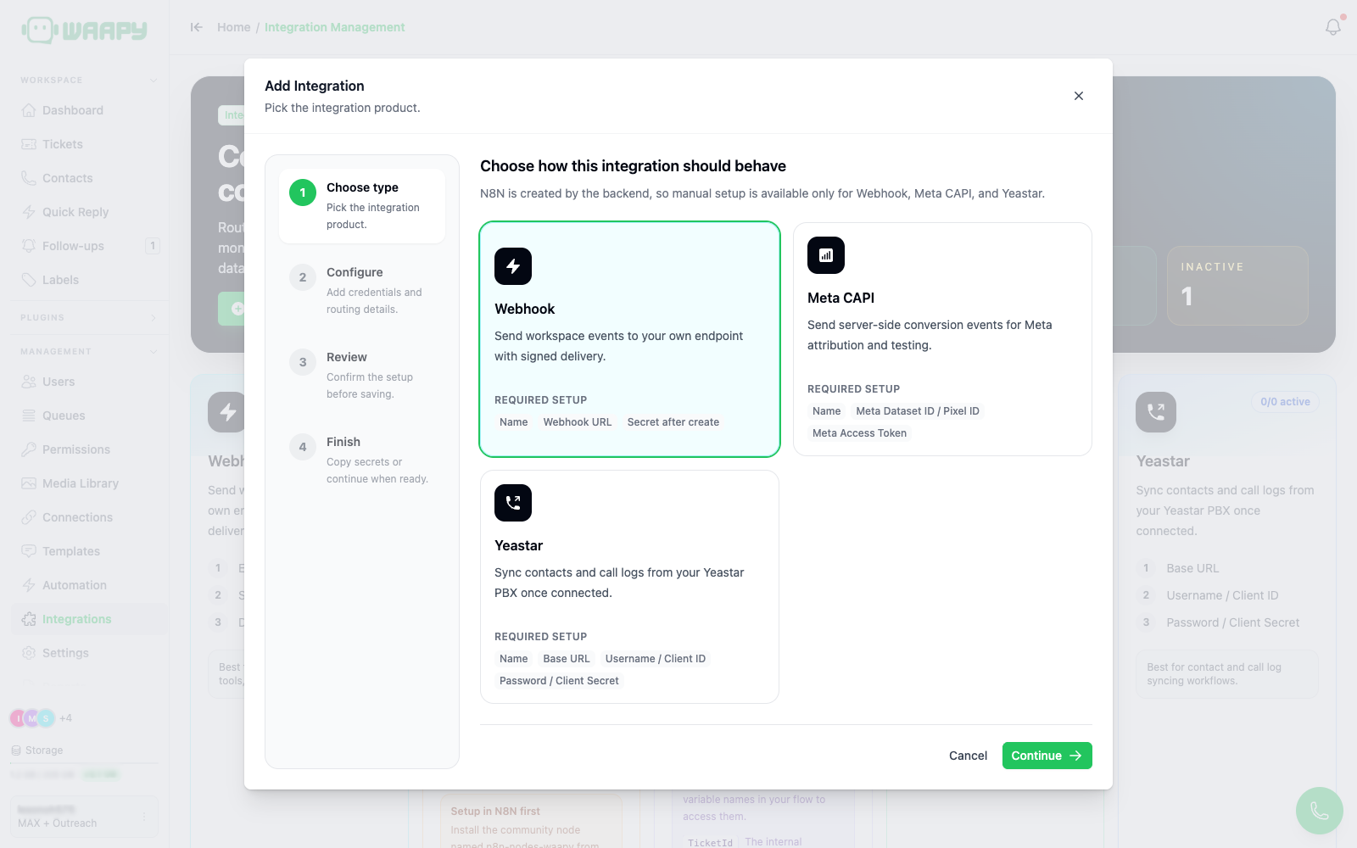The width and height of the screenshot is (1357, 848).
Task: Click Integration Management breadcrumb
Action: [x=334, y=27]
